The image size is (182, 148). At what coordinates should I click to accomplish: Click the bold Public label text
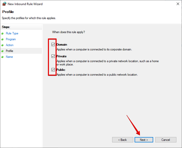point(61,70)
